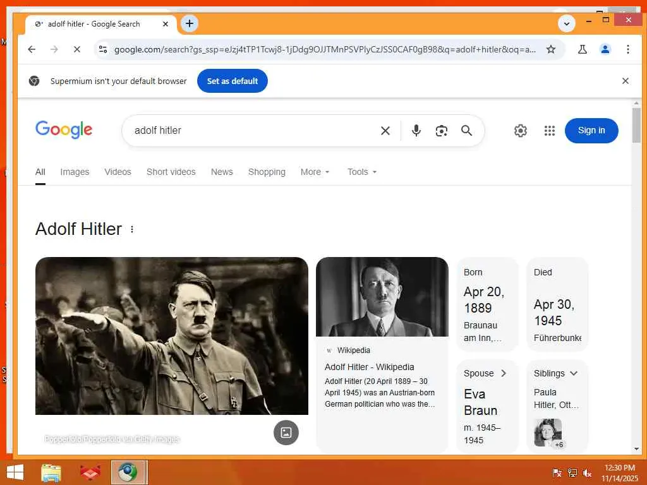This screenshot has height=485, width=647.
Task: Search by image with the camera icon
Action: pyautogui.click(x=442, y=131)
